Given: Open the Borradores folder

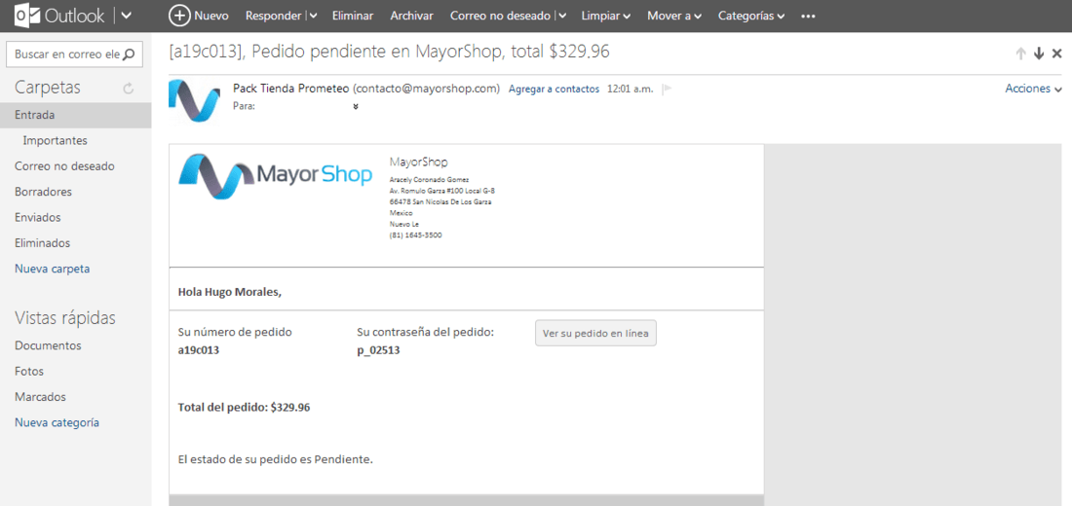Looking at the screenshot, I should click(43, 192).
